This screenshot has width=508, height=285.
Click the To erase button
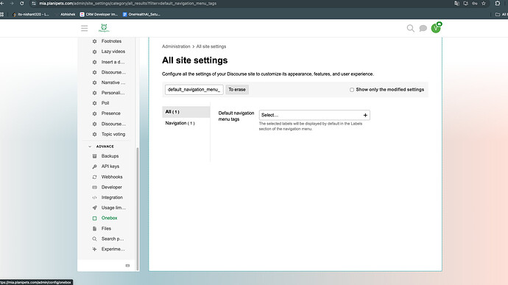237,90
